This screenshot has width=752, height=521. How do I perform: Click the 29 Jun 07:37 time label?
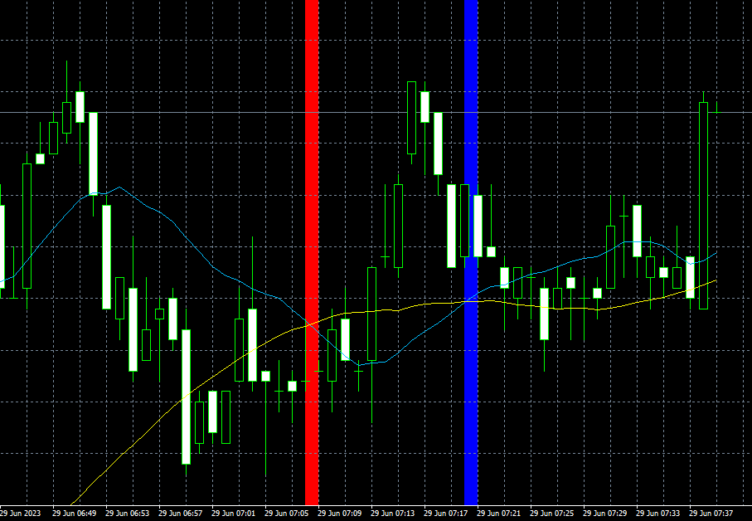click(x=713, y=514)
